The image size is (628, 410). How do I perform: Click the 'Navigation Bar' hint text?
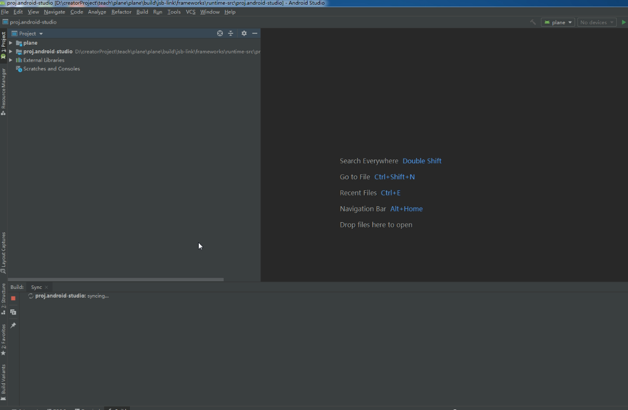point(363,209)
